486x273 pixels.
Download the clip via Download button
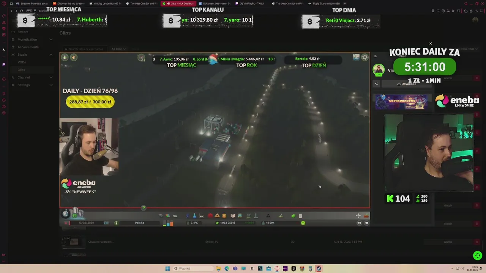[407, 84]
